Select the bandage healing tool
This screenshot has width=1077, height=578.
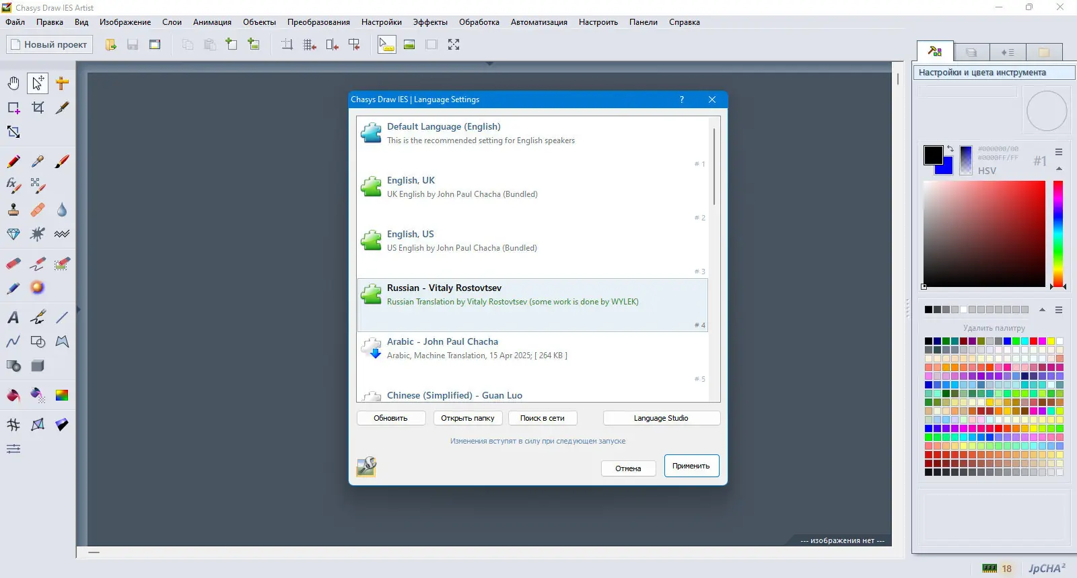[x=38, y=210]
